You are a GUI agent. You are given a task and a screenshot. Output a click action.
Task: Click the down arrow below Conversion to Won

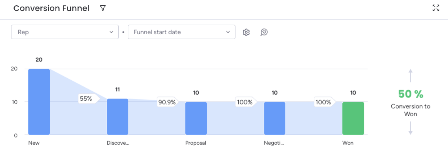pyautogui.click(x=410, y=128)
